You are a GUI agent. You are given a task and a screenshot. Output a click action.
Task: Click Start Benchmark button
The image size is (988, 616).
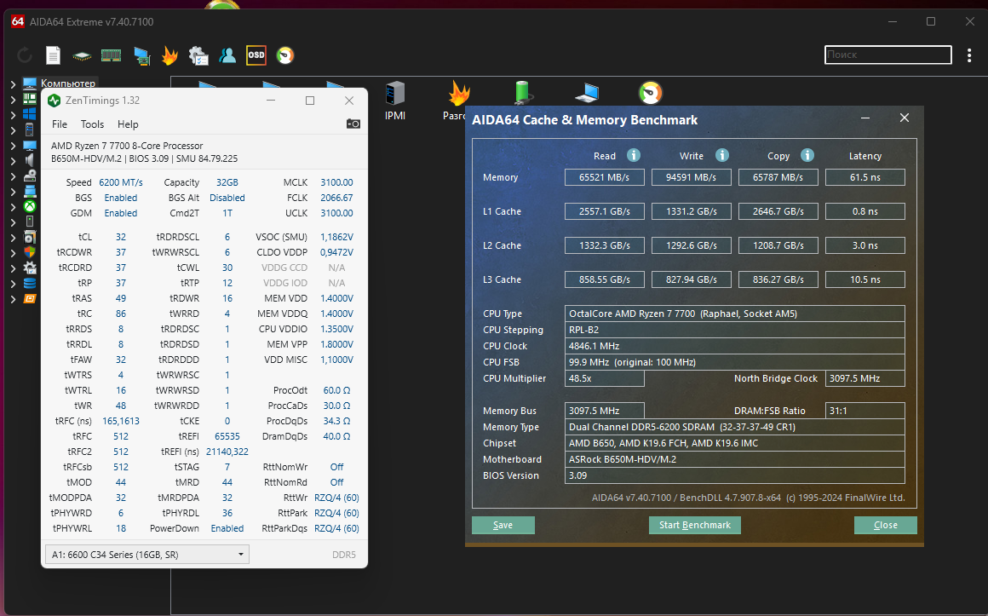695,525
